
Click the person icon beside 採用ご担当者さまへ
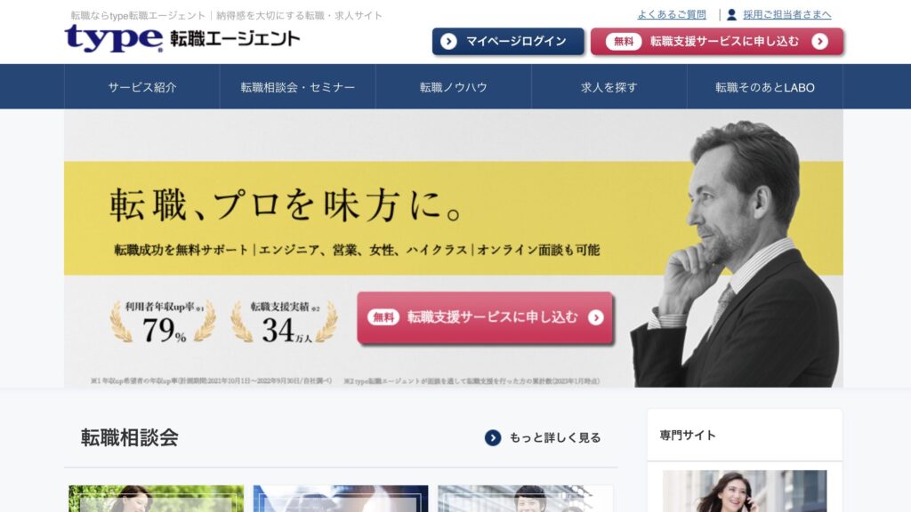point(731,14)
